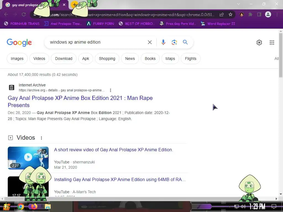Open Google quick settings gear

pos(259,43)
